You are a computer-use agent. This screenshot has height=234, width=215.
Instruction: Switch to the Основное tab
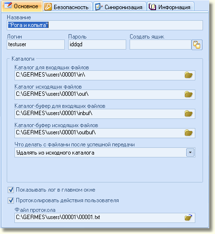[22, 6]
